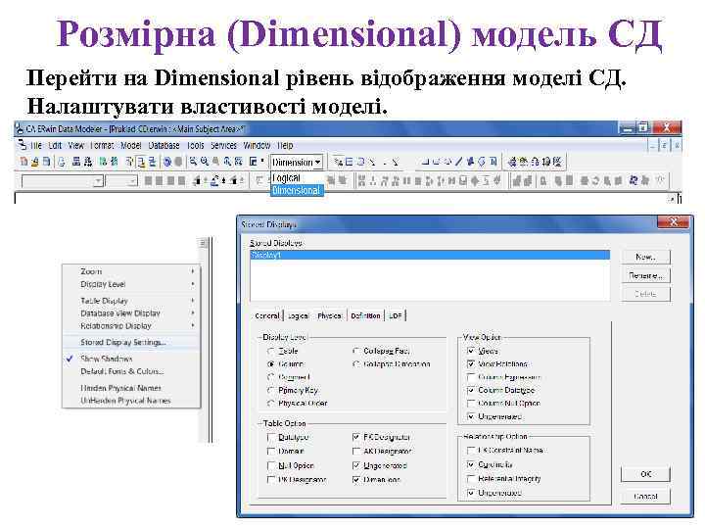
Task: Click the Zoom Out magnifier icon
Action: (x=205, y=162)
